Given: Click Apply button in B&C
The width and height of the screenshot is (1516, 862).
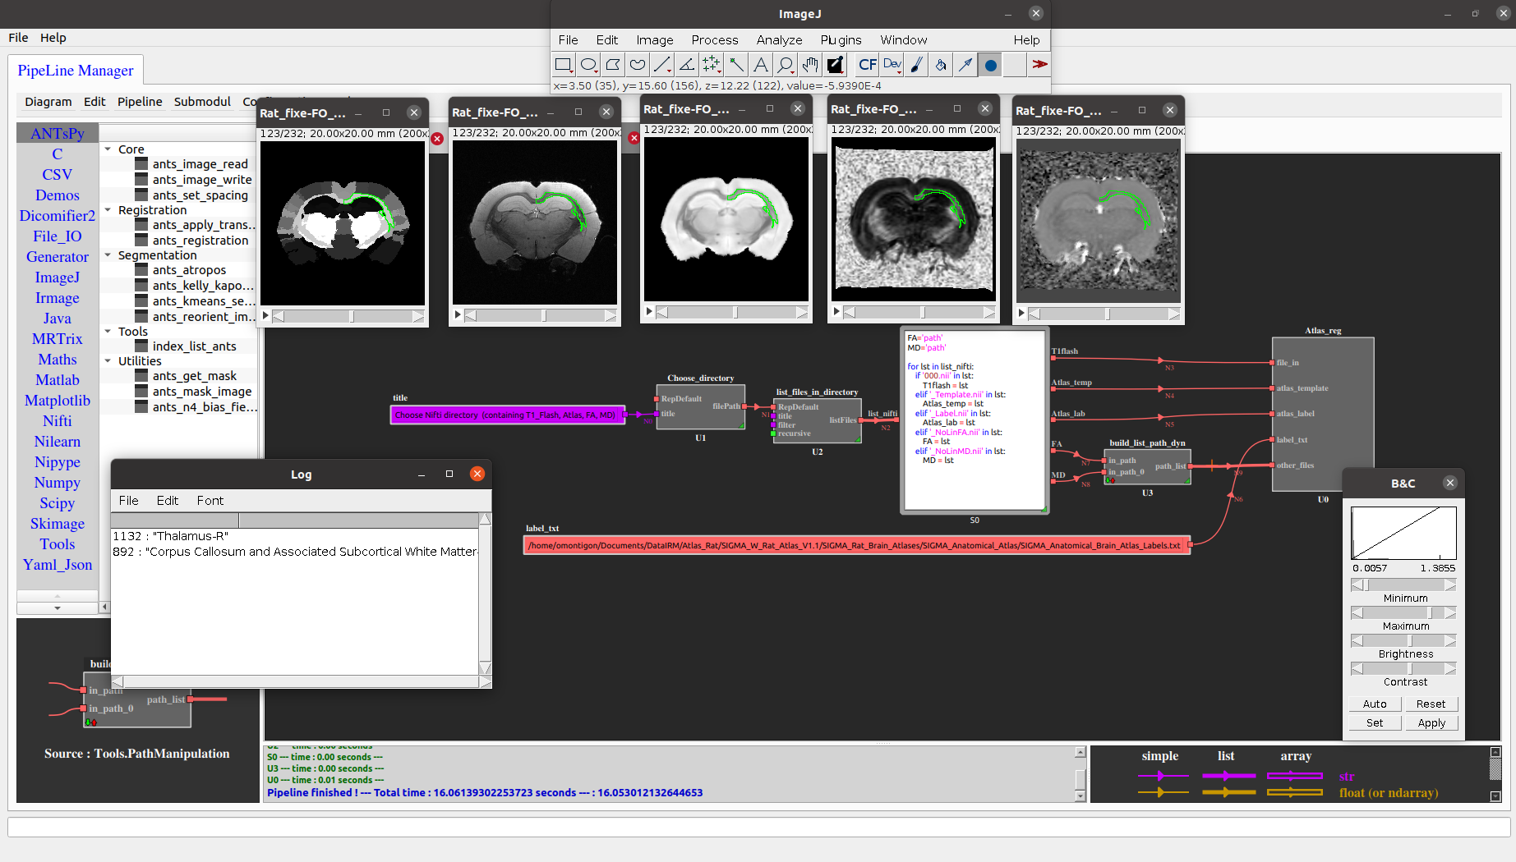Looking at the screenshot, I should tap(1431, 723).
